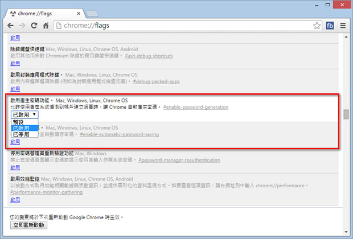Choose 預設 in the dropdown list

(x=24, y=122)
